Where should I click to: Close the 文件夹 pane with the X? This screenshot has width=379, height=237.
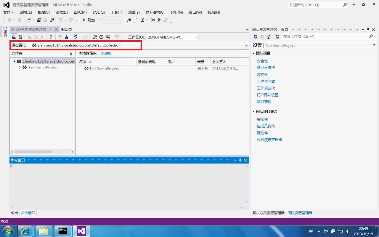[71, 54]
